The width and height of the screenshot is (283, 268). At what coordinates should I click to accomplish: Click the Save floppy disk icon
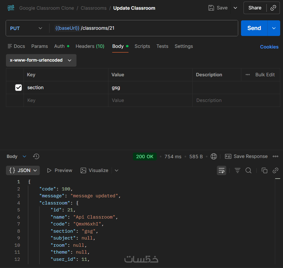click(x=211, y=8)
